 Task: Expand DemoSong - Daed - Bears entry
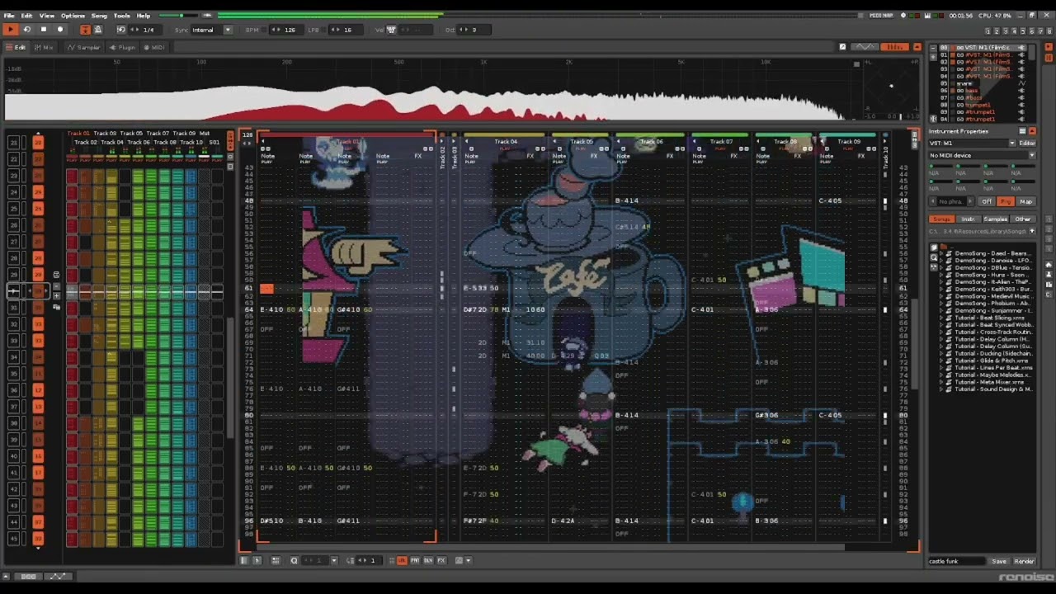pyautogui.click(x=941, y=253)
